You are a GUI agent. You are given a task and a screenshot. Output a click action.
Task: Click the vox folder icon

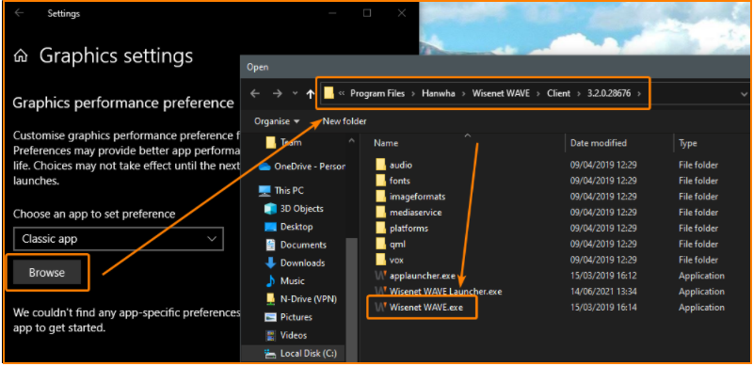pos(381,260)
